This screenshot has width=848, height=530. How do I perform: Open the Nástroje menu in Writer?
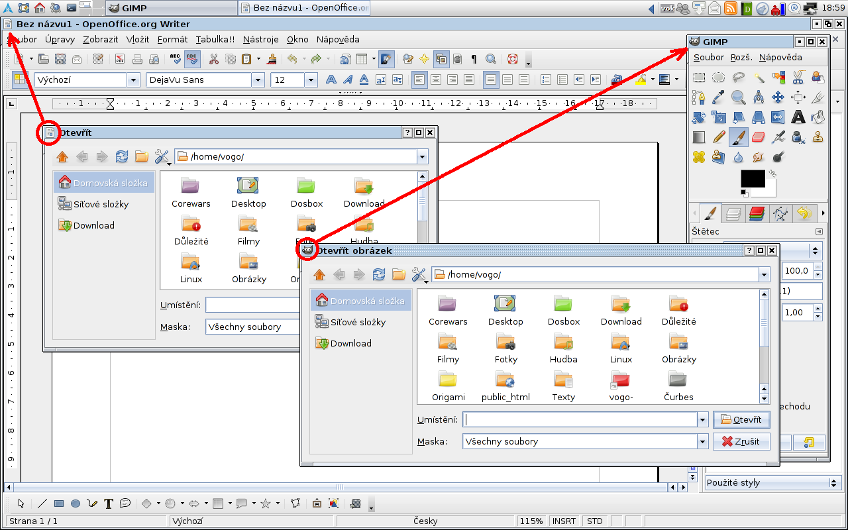click(261, 40)
